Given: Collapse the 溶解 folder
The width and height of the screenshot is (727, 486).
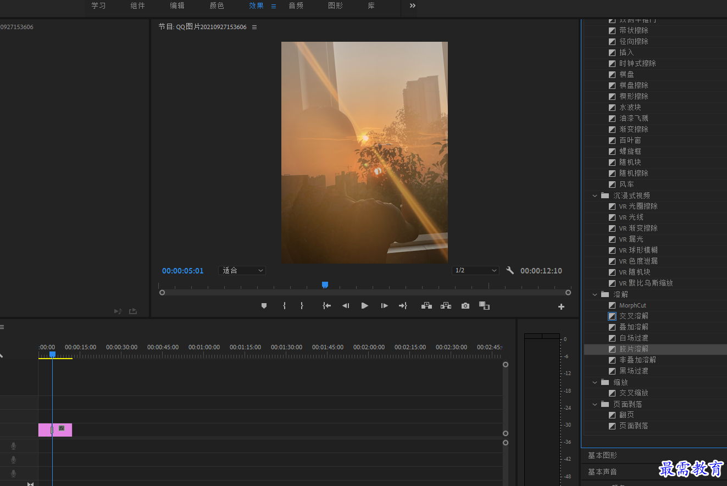Looking at the screenshot, I should click(x=595, y=294).
